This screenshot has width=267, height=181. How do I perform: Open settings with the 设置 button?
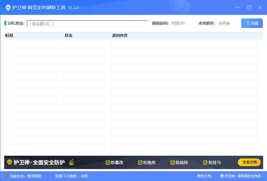252,23
